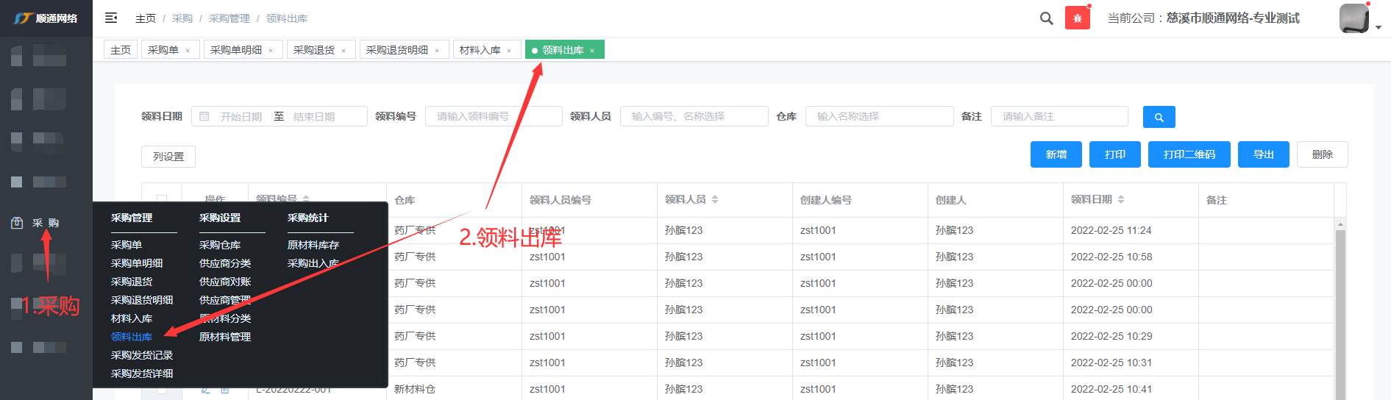1391x400 pixels.
Task: Click the blue search button beside 备注
Action: 1159,117
